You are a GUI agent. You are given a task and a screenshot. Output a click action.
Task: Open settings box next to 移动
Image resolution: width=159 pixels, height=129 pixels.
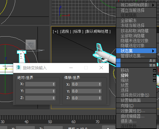pyautogui.click(x=154, y=70)
